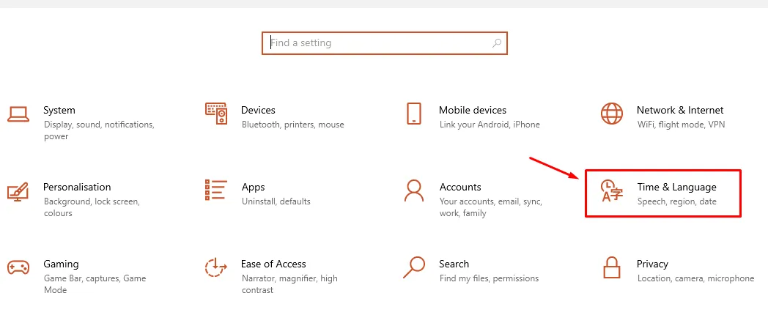Choose the Gaming settings heading
This screenshot has height=315, width=768.
click(x=61, y=264)
